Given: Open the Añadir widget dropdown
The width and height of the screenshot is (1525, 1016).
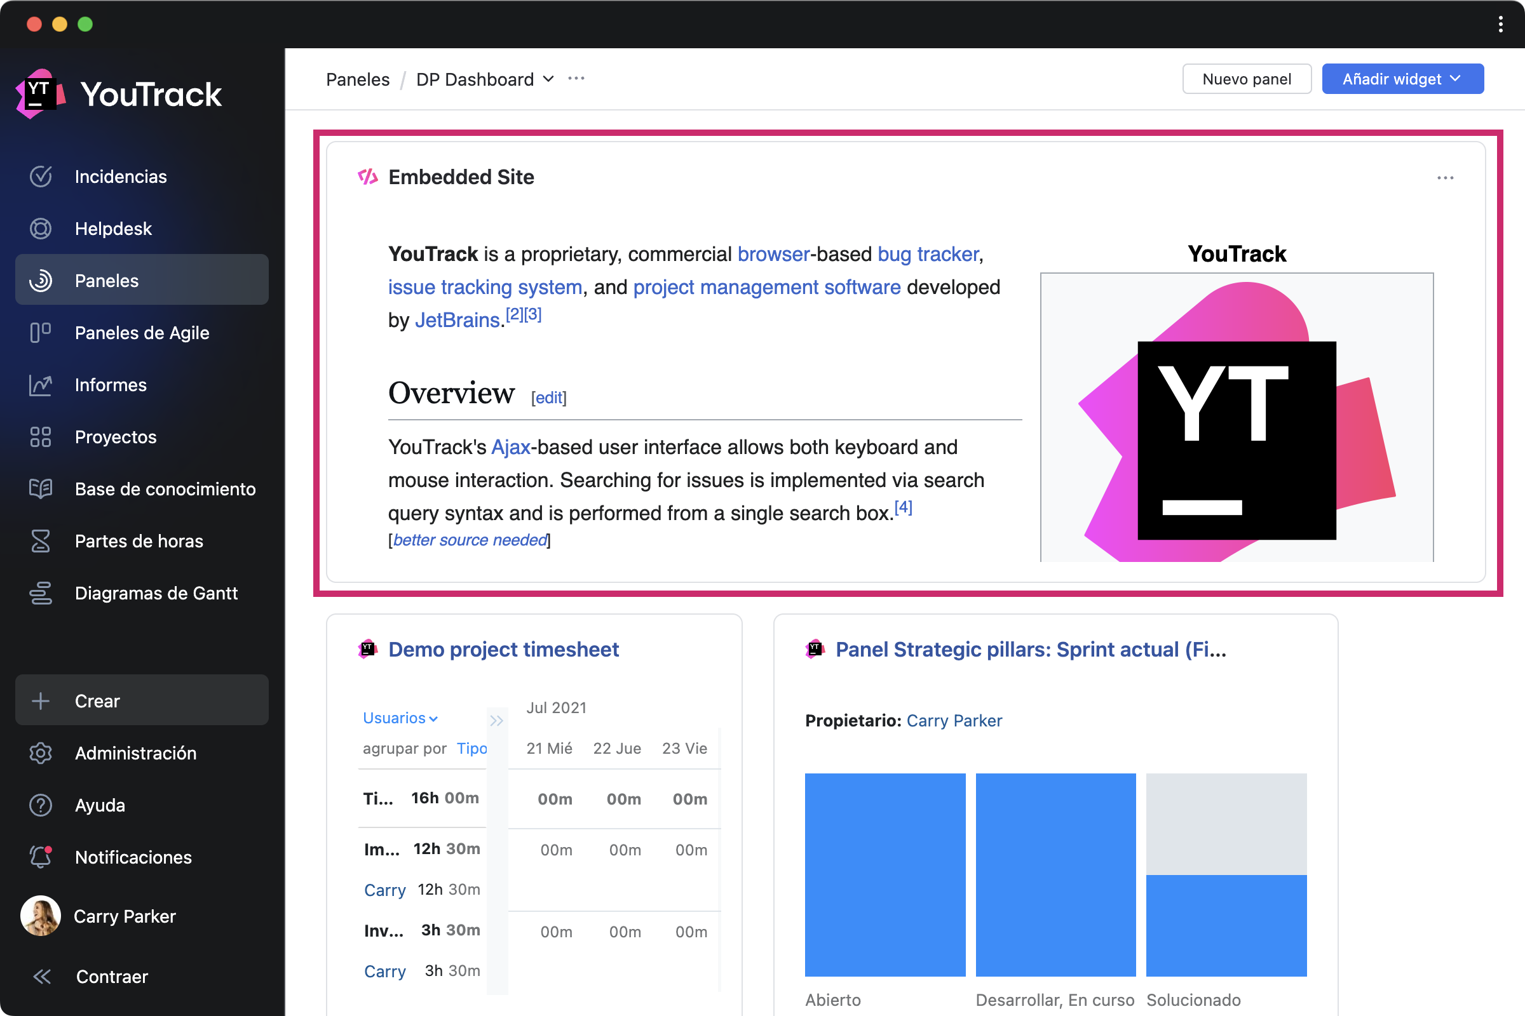Looking at the screenshot, I should pos(1402,79).
